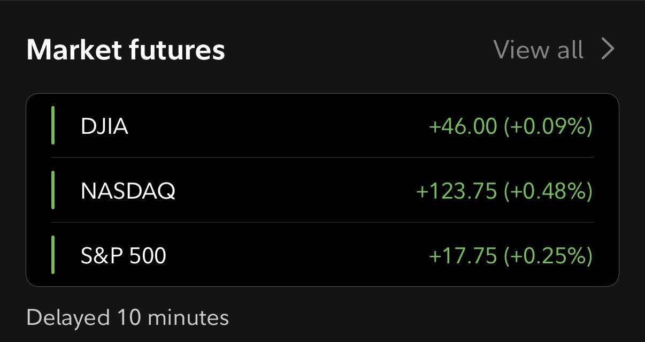Click NASDAQ's +123.75 point change
Screen dimensions: 645x342
456,191
